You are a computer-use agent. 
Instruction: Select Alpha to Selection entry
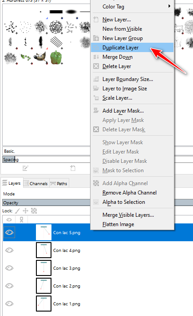point(132,202)
